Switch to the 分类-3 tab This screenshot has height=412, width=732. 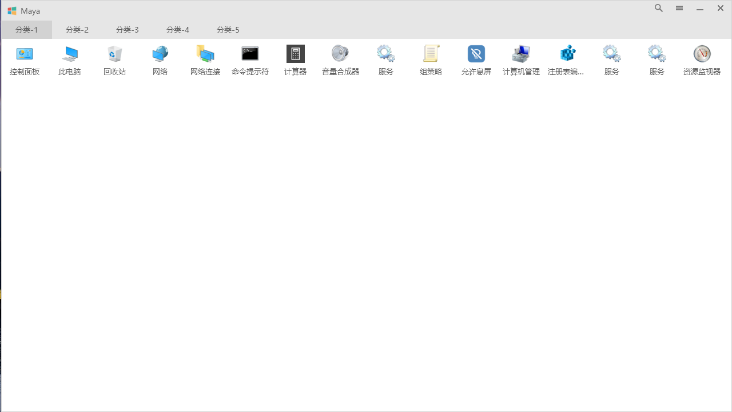(x=127, y=29)
